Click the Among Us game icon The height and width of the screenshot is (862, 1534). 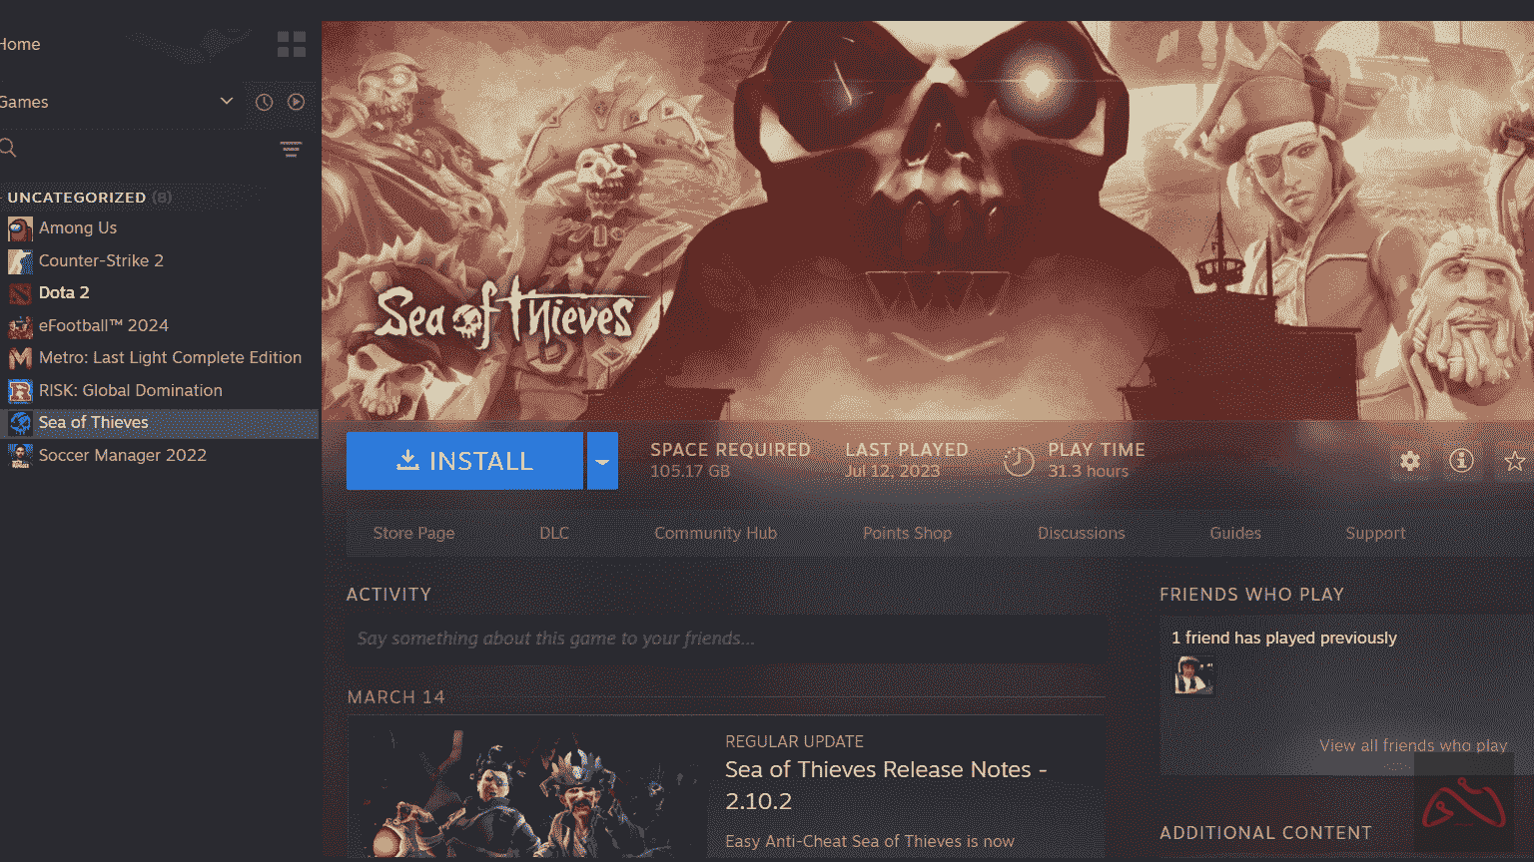click(x=20, y=228)
